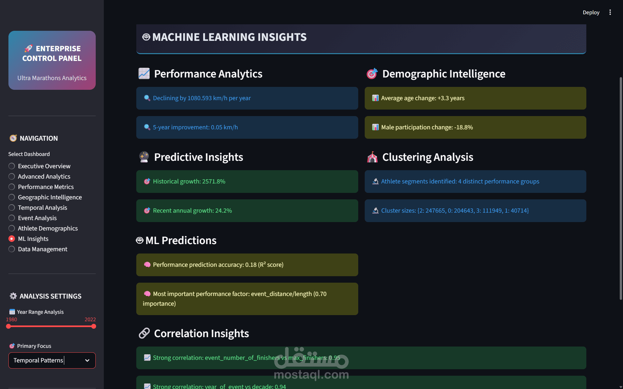Choose the Data Management radio option
The height and width of the screenshot is (389, 623).
(x=12, y=249)
